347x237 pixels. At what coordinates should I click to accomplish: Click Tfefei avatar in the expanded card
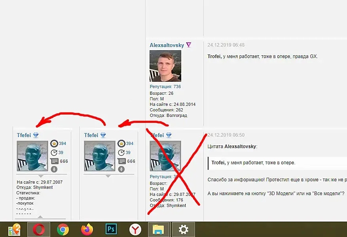(32, 156)
